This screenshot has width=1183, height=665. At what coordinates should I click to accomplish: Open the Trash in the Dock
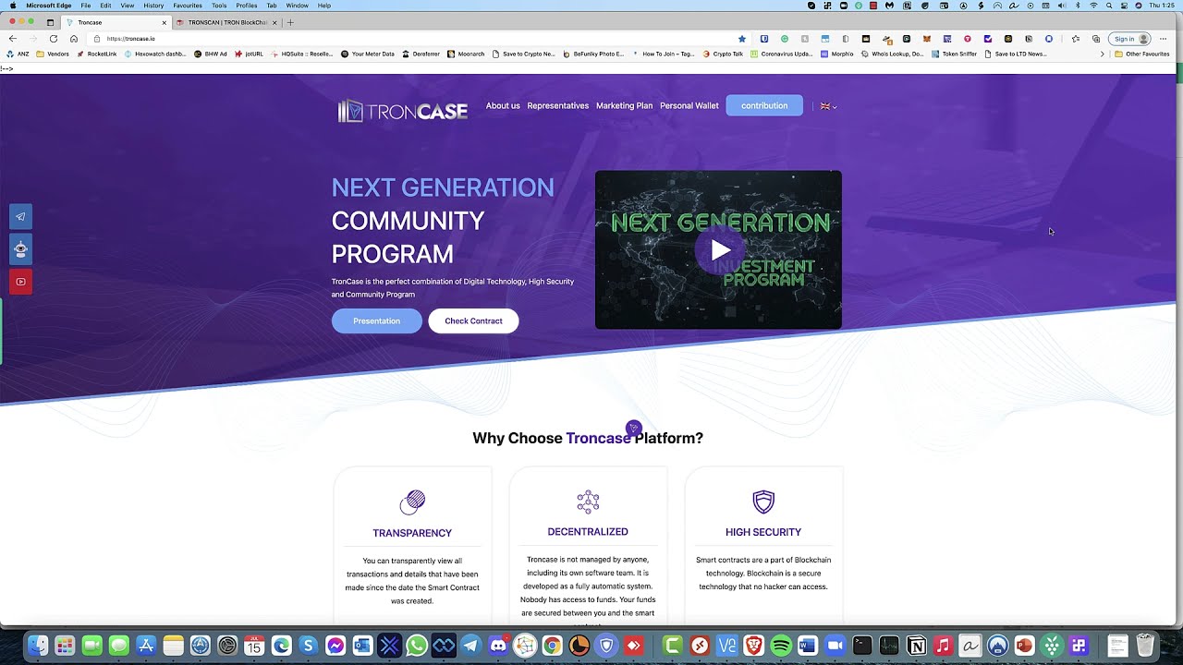[1144, 646]
